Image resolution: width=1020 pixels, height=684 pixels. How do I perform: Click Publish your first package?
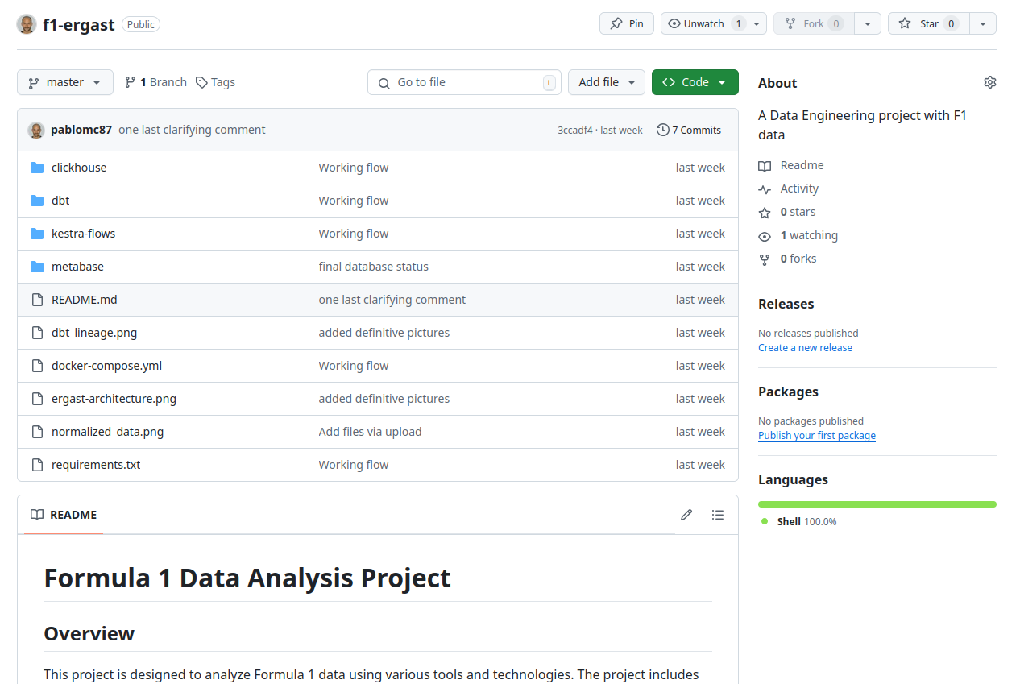[817, 436]
